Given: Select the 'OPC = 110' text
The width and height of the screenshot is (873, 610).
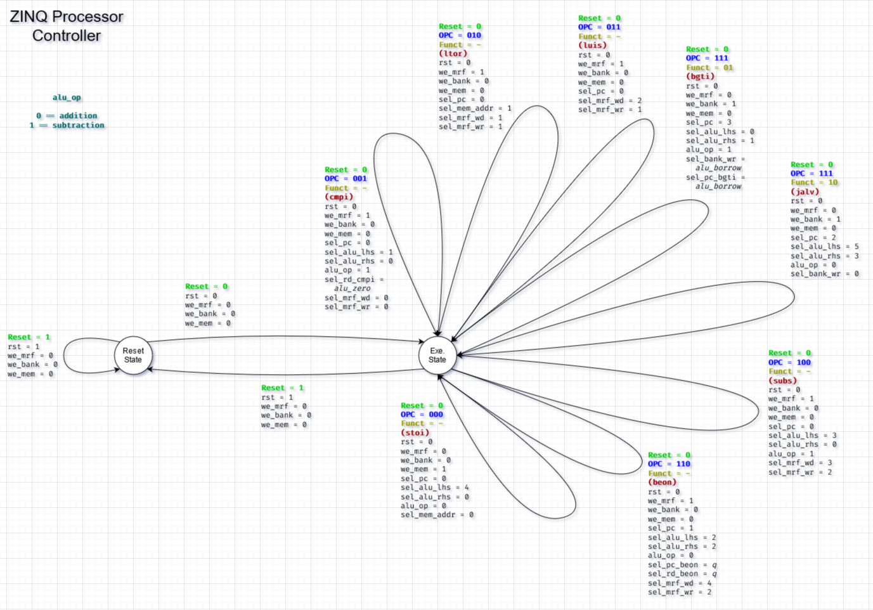Looking at the screenshot, I should [x=669, y=464].
